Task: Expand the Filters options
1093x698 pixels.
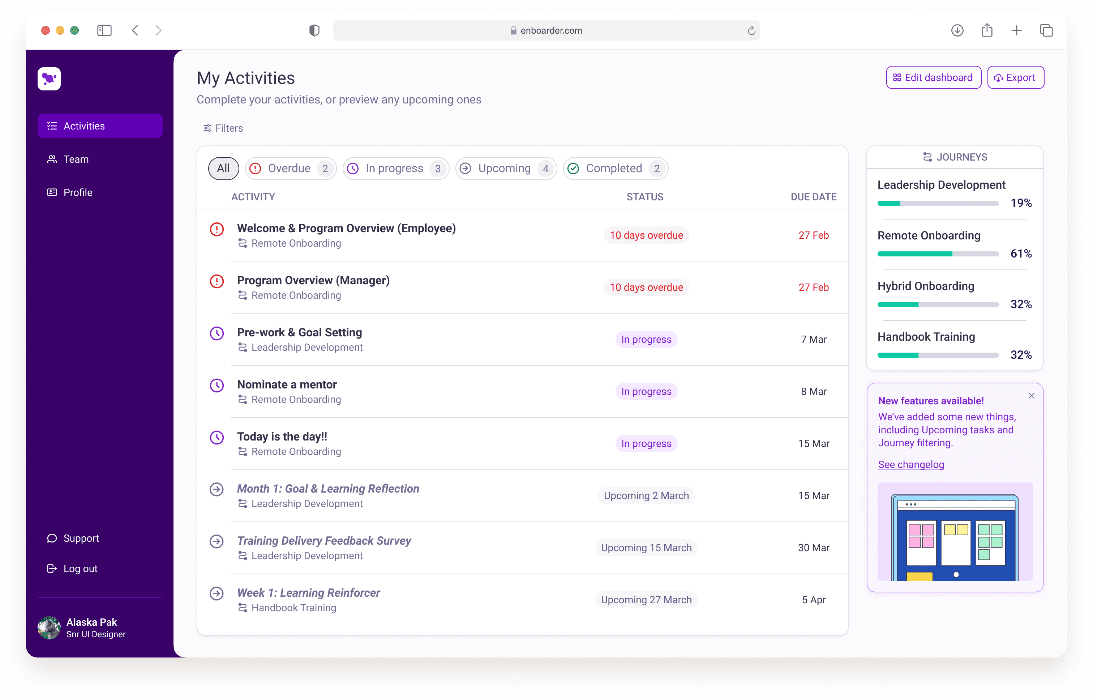Action: click(223, 128)
